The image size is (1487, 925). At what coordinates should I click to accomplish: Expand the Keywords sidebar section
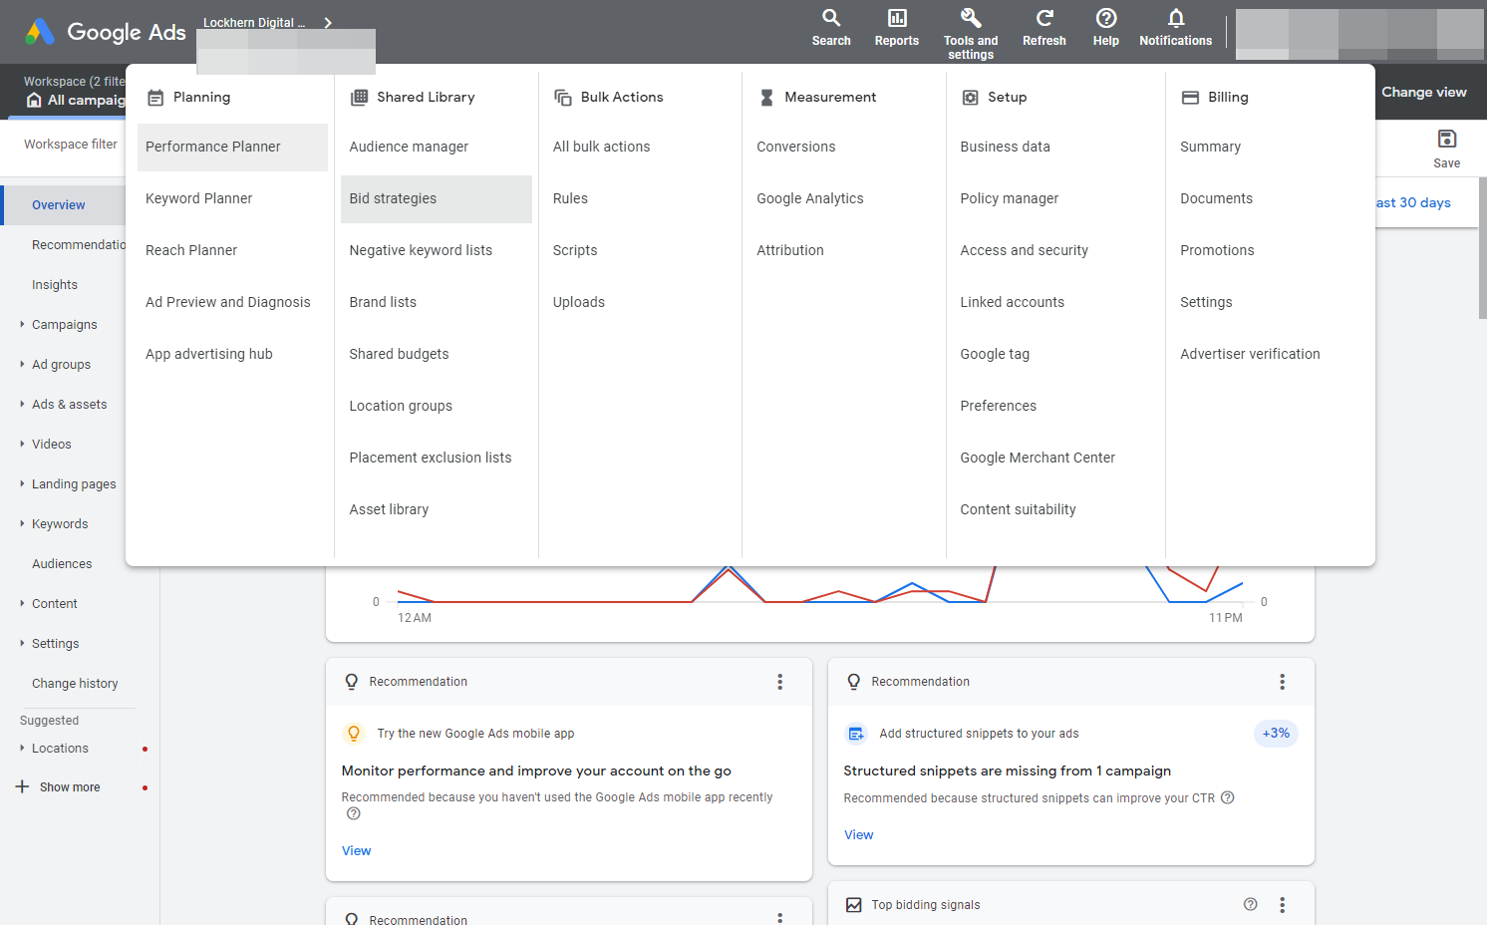[22, 523]
